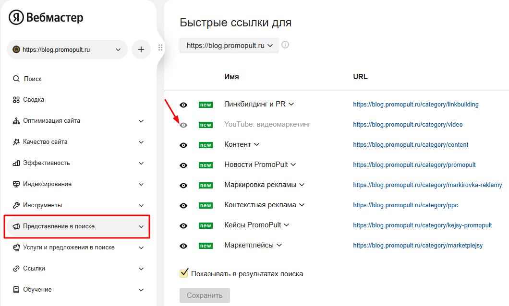The height and width of the screenshot is (306, 509).
Task: Click the Индексирование sidebar icon
Action: pos(16,184)
